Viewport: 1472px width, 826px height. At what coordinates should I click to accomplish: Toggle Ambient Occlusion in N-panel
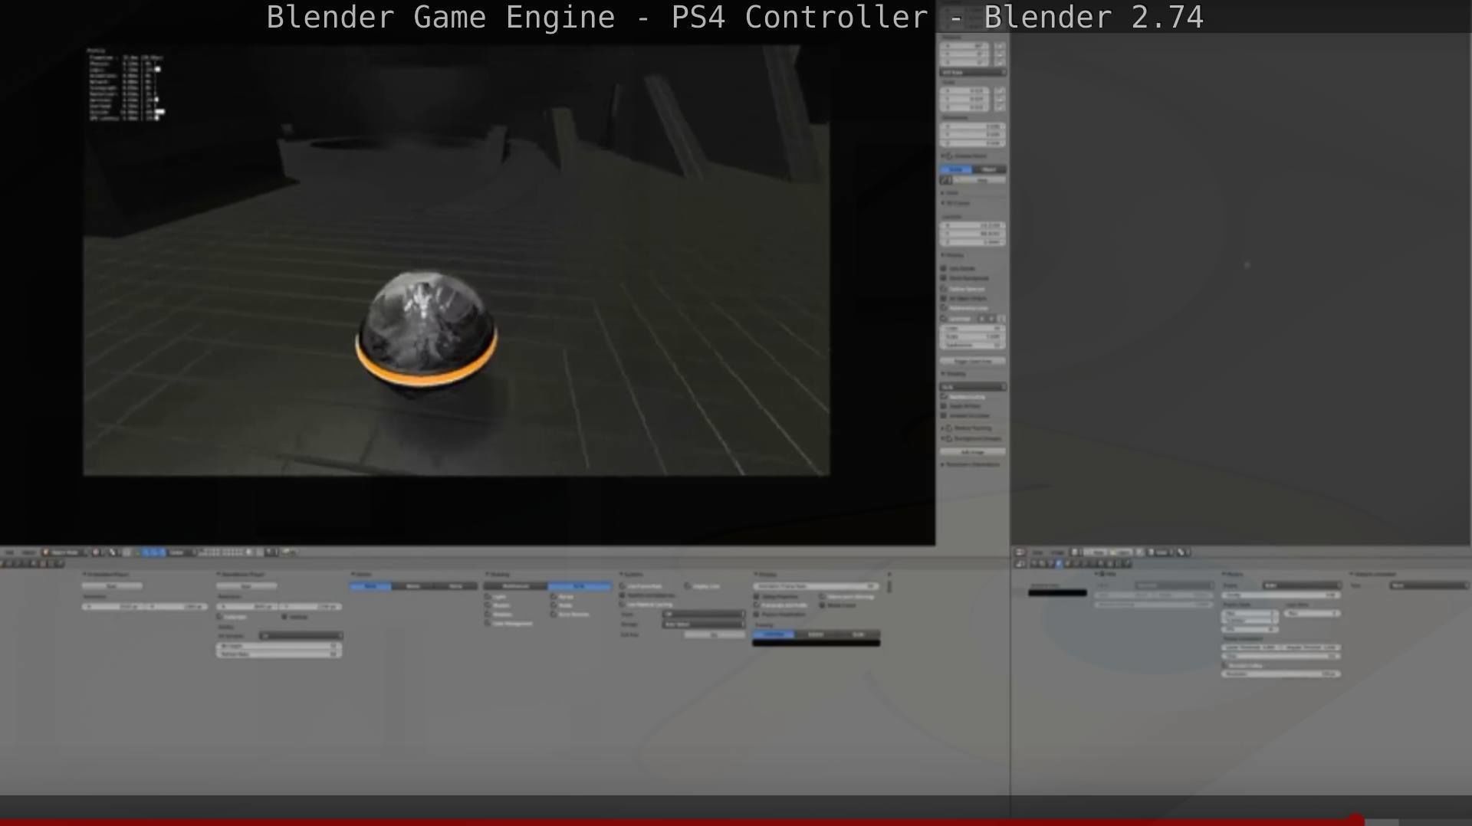click(945, 415)
